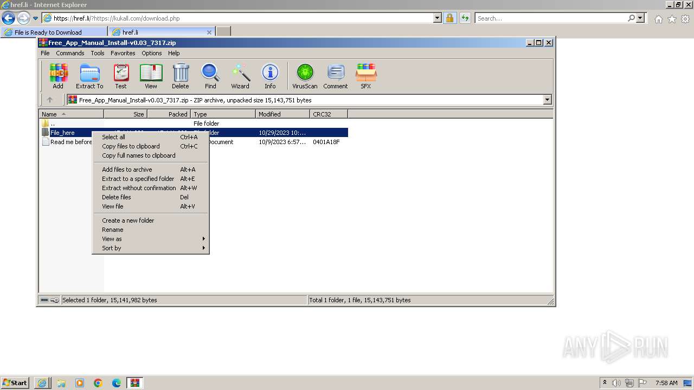Select the File_here folder row
This screenshot has width=694, height=390.
coord(193,133)
